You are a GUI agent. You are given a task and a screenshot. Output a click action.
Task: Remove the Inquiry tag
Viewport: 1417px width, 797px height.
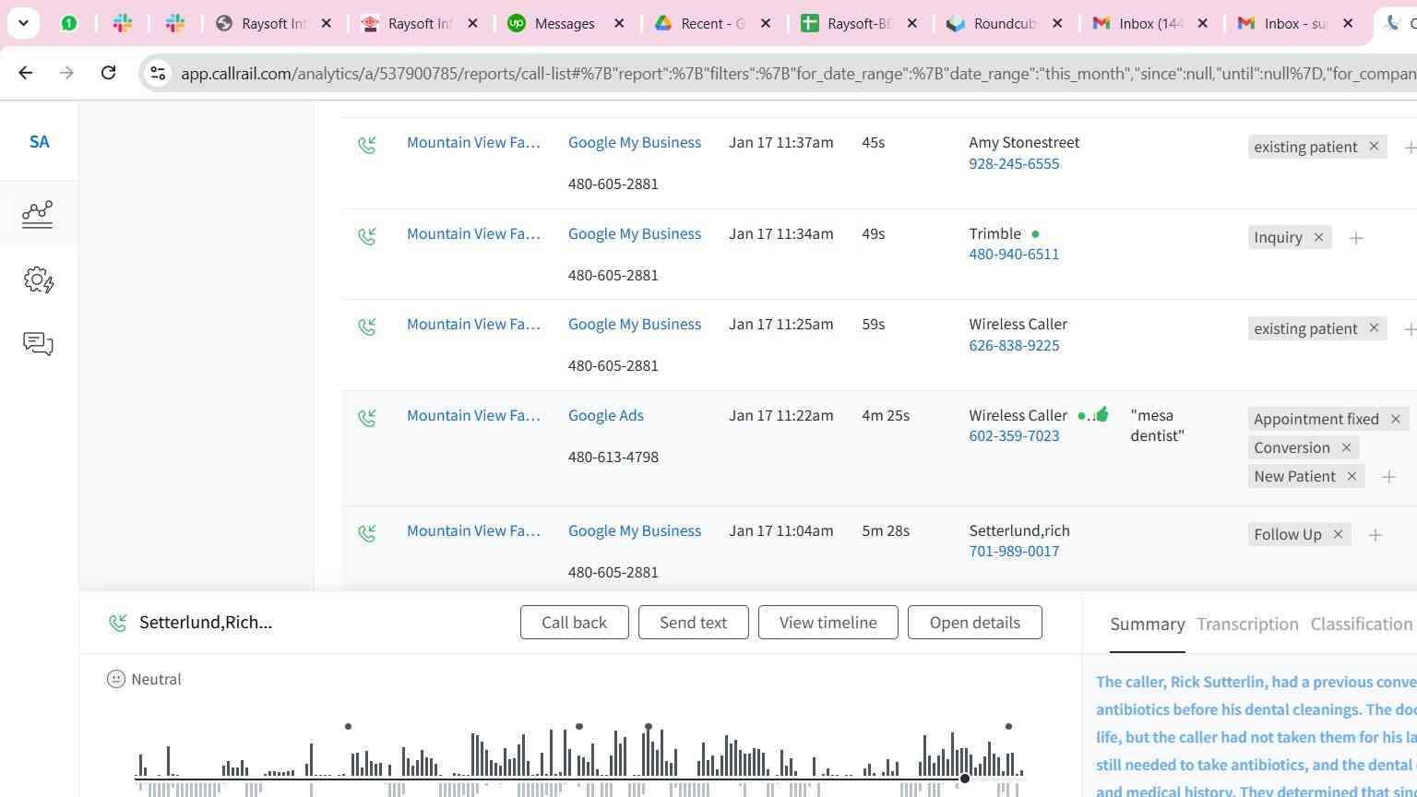[1318, 237]
